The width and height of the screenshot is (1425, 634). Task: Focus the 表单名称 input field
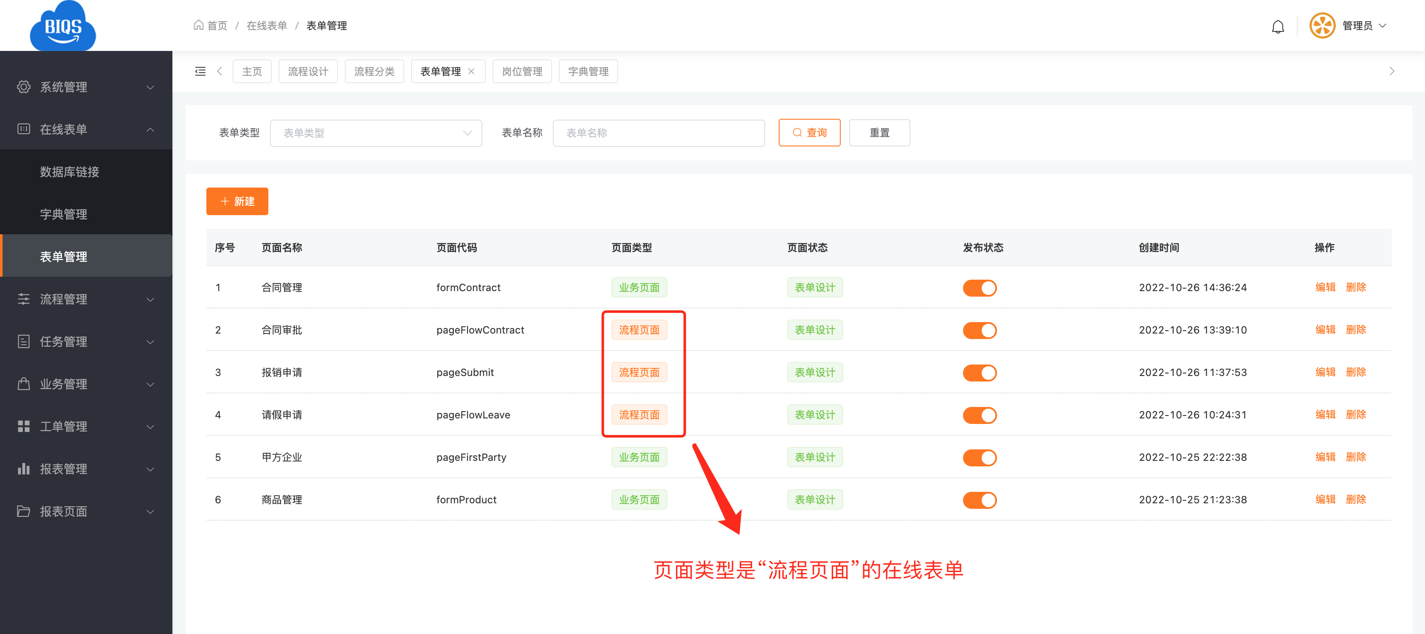pyautogui.click(x=658, y=133)
